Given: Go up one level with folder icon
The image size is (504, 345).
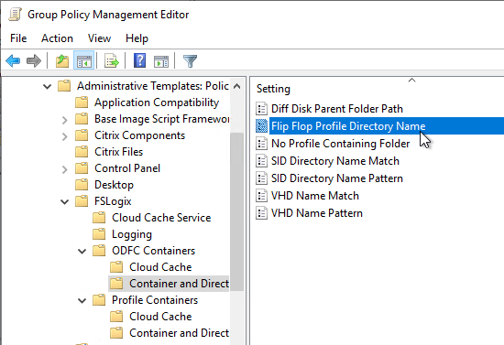Looking at the screenshot, I should tap(62, 60).
